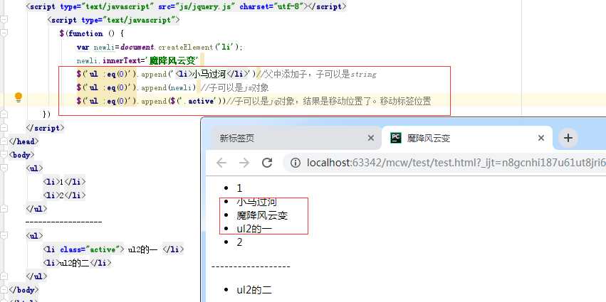This screenshot has width=606, height=302.
Task: Select the 魔降风云变 tab
Action: [x=467, y=138]
